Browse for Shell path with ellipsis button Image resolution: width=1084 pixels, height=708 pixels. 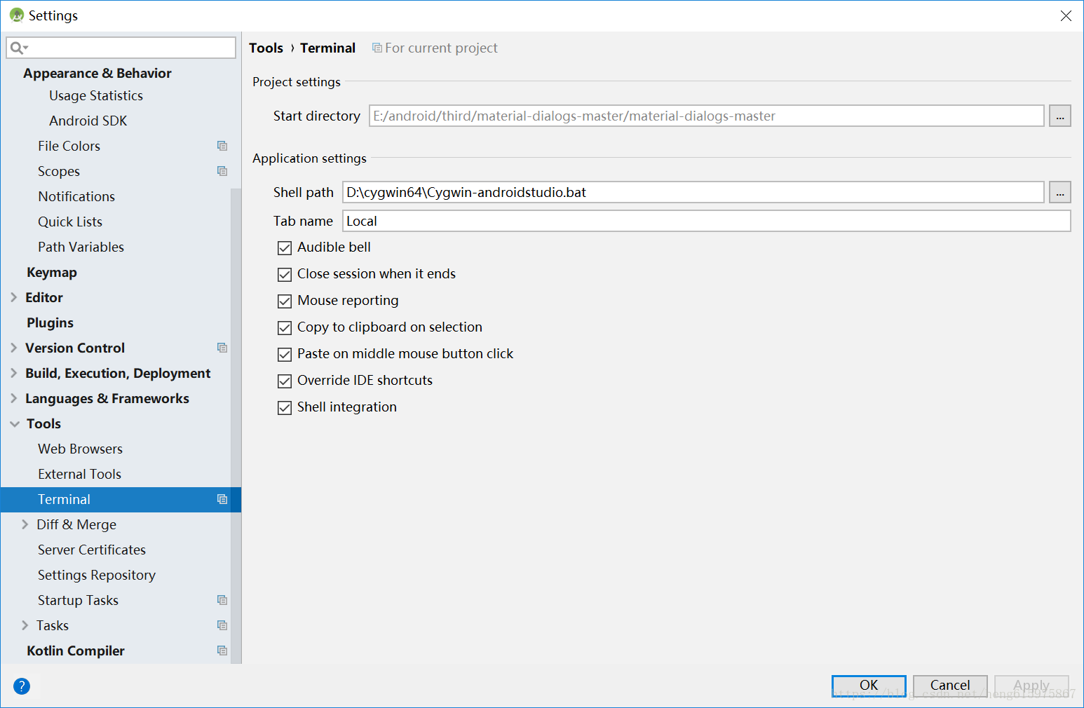click(x=1059, y=192)
